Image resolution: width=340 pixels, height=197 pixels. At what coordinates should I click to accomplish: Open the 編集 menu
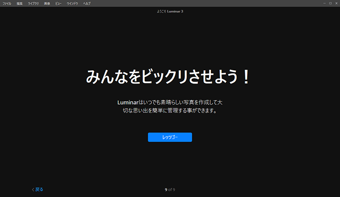pos(19,3)
